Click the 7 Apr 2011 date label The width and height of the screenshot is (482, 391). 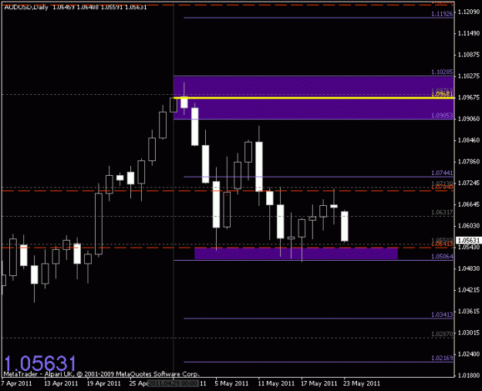click(x=16, y=383)
